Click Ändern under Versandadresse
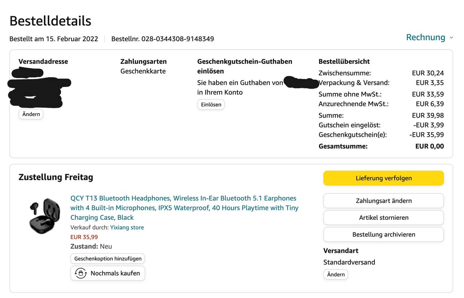 [x=31, y=114]
